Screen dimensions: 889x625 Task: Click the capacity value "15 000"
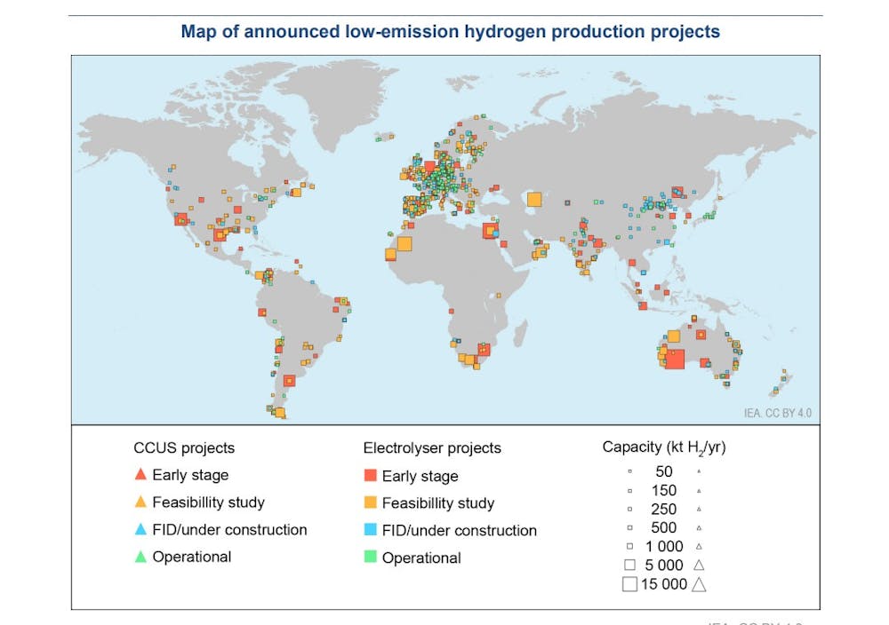[664, 583]
